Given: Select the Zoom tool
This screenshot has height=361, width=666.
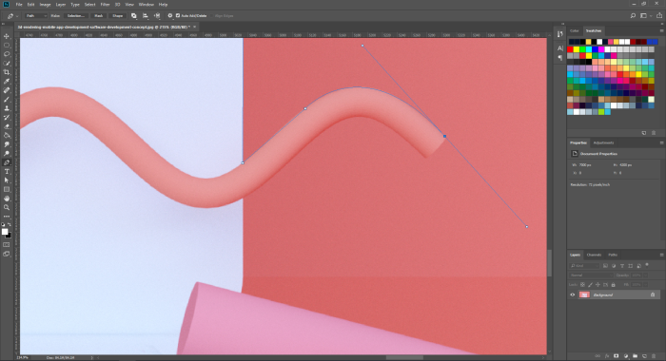Looking at the screenshot, I should point(7,207).
